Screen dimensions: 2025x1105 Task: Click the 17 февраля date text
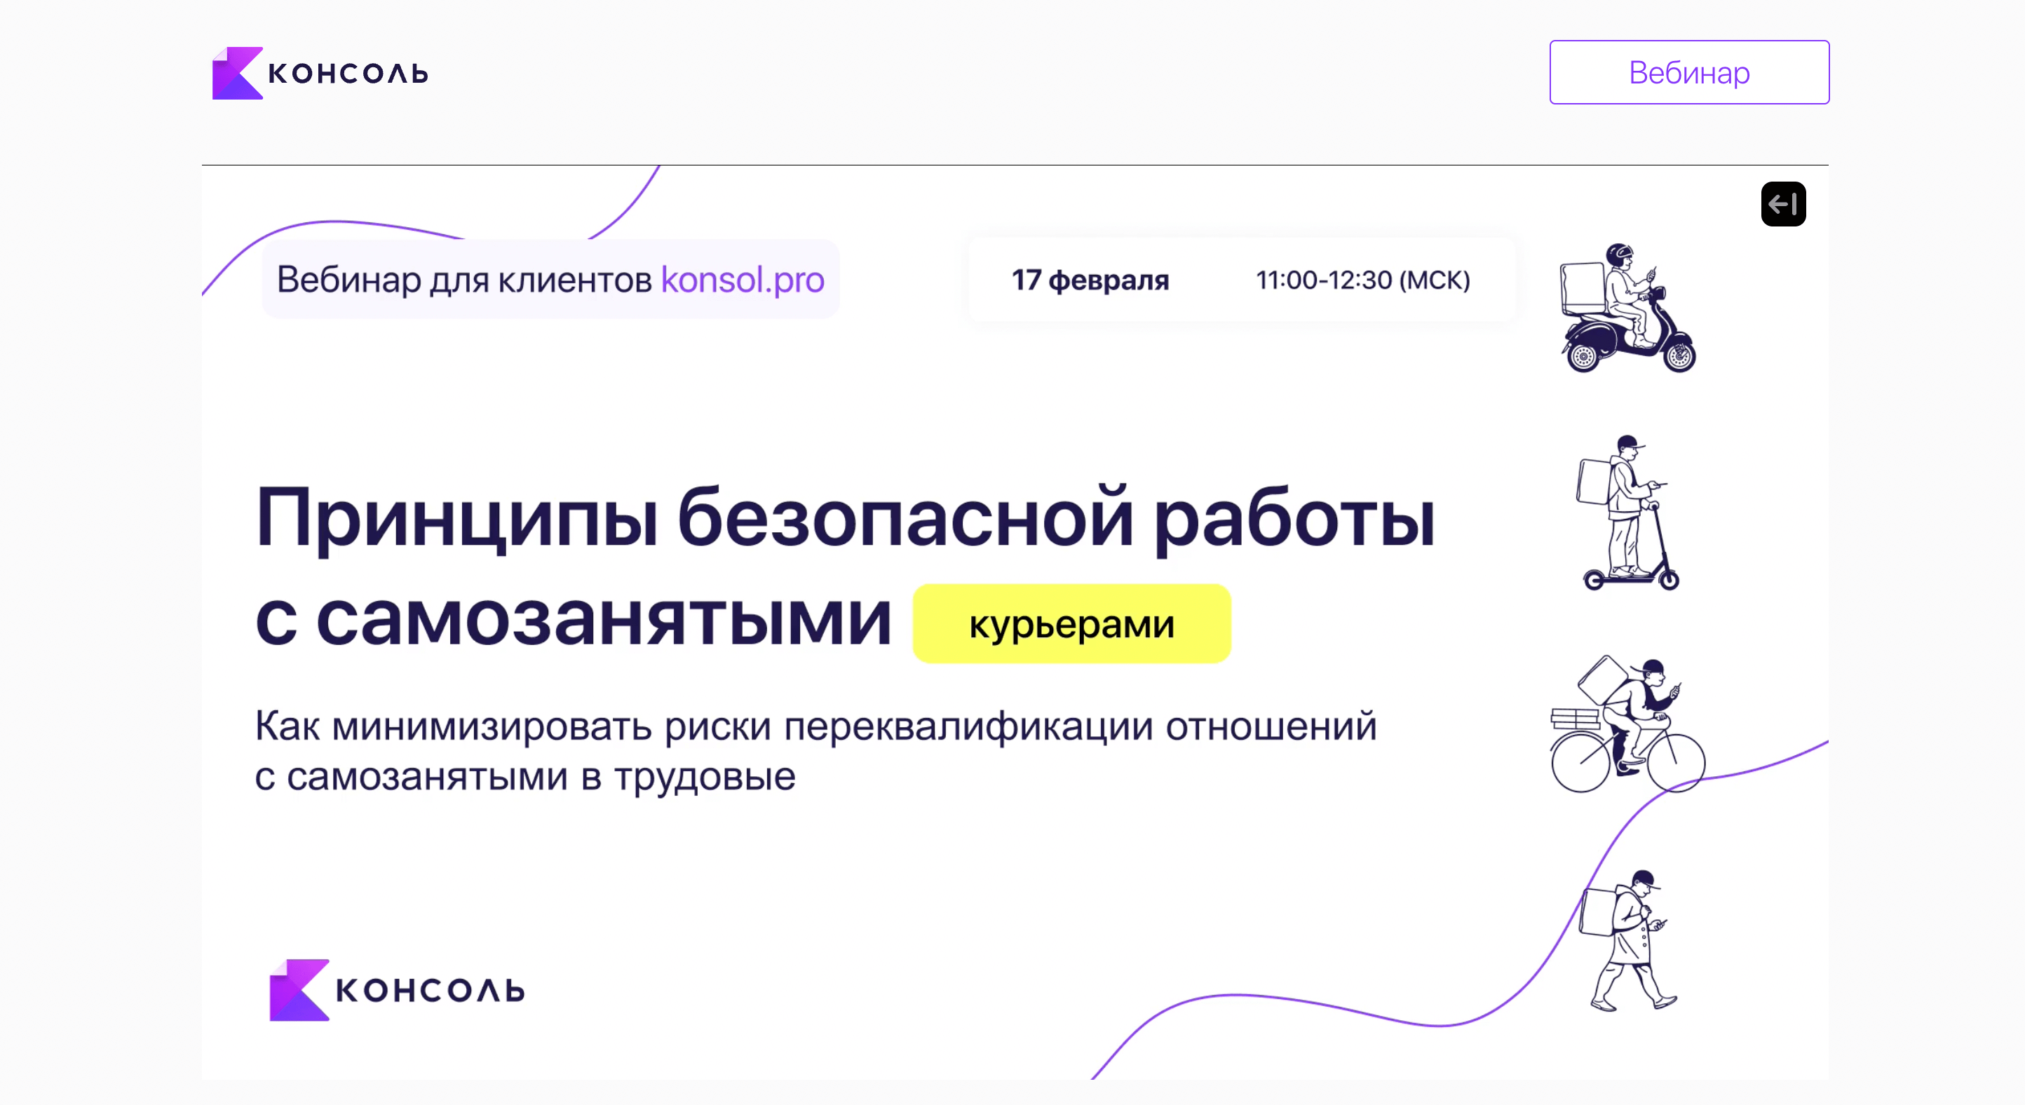coord(1090,280)
